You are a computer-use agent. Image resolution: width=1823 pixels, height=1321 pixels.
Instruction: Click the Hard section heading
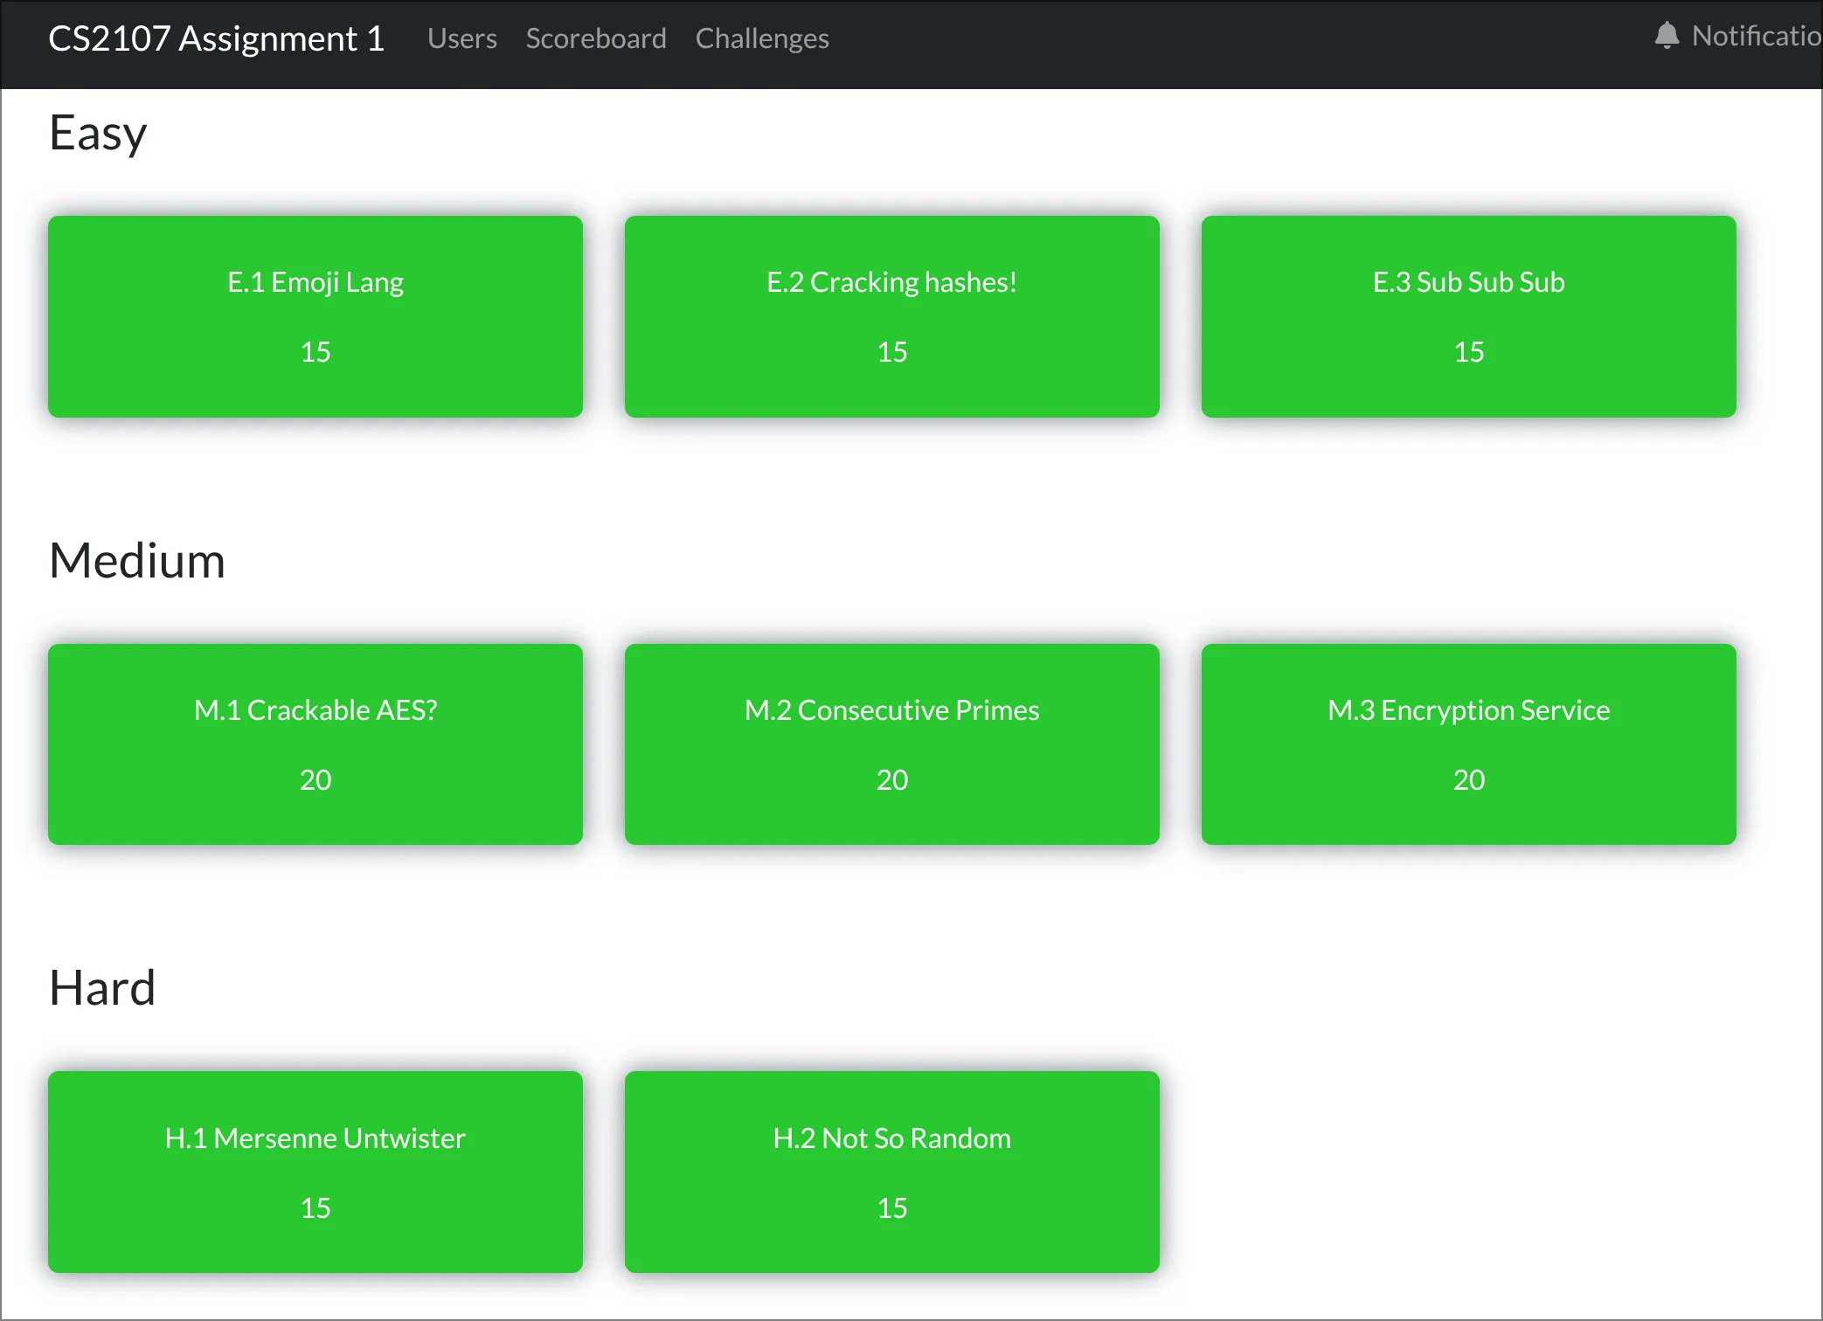[x=101, y=987]
